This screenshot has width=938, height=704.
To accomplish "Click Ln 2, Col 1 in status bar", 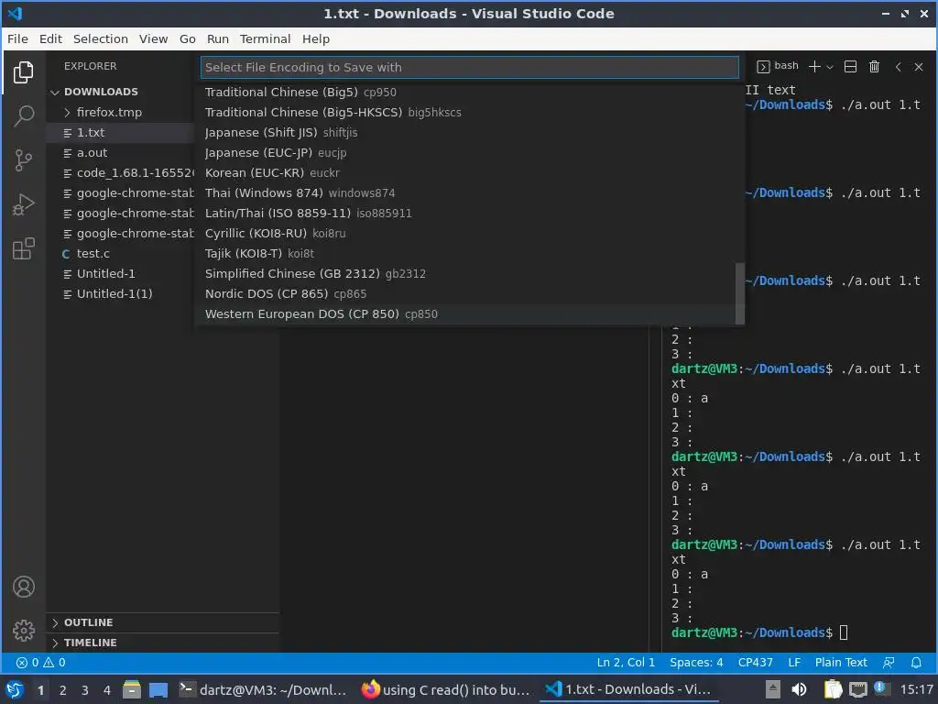I will click(x=626, y=662).
